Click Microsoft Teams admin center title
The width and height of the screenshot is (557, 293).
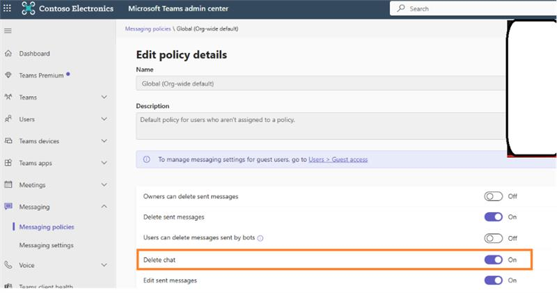[x=178, y=8]
